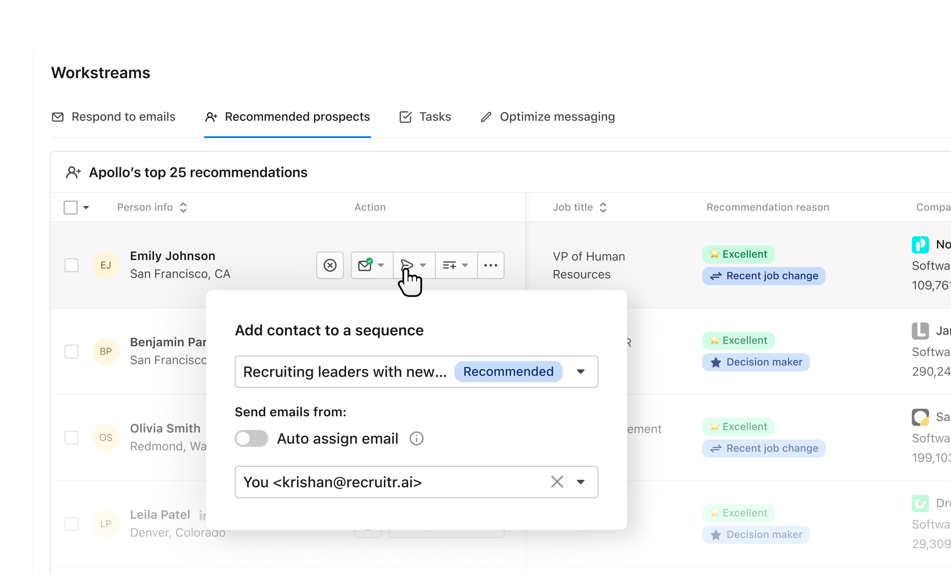This screenshot has width=951, height=574.
Task: Select Emily Johnson's row checkbox
Action: (x=72, y=265)
